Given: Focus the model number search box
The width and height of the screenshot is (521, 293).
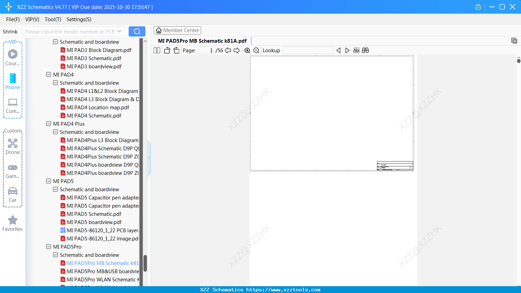Looking at the screenshot, I should pyautogui.click(x=69, y=31).
